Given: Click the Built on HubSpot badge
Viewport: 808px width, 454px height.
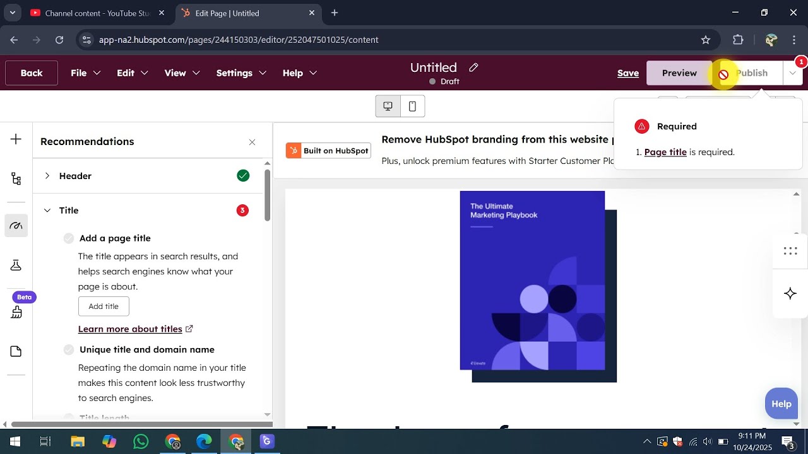Looking at the screenshot, I should 328,151.
